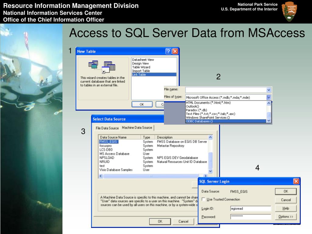Click the Password input field
The width and height of the screenshot is (312, 234).
pyautogui.click(x=250, y=217)
